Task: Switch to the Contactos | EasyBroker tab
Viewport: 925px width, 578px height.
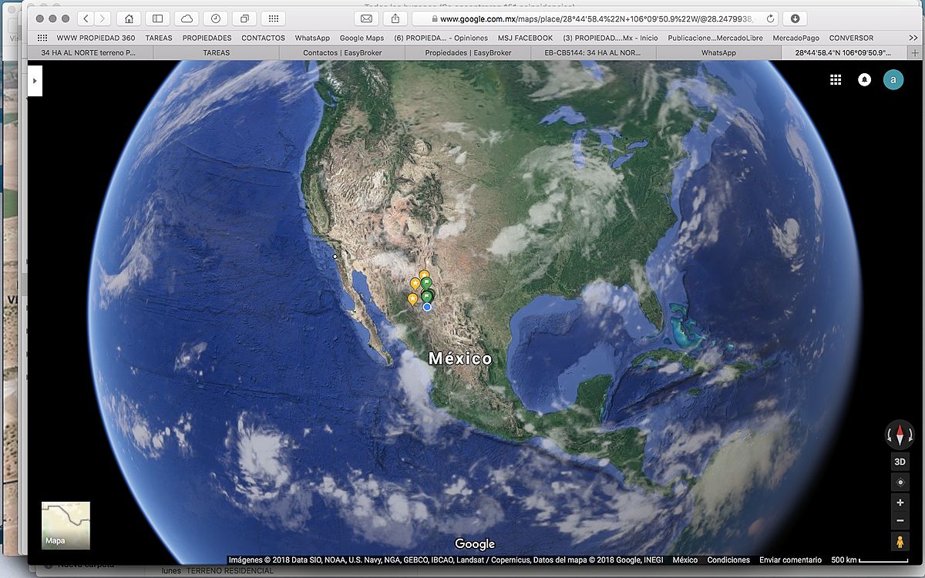Action: (342, 52)
